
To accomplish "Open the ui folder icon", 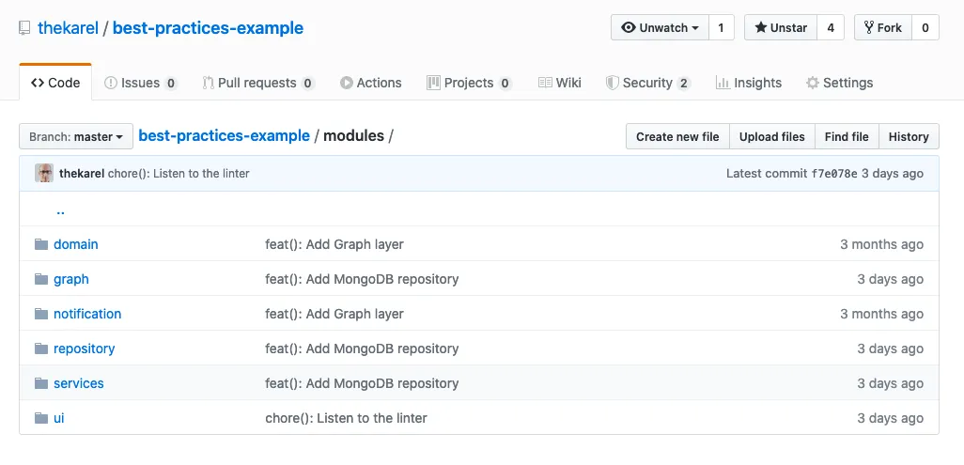I will pos(41,418).
